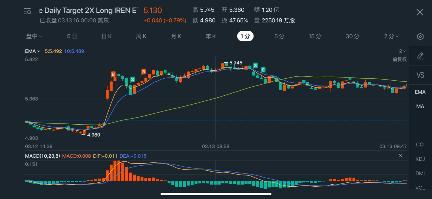This screenshot has width=432, height=199.
Task: Close the MACD indicator panel
Action: [x=400, y=156]
